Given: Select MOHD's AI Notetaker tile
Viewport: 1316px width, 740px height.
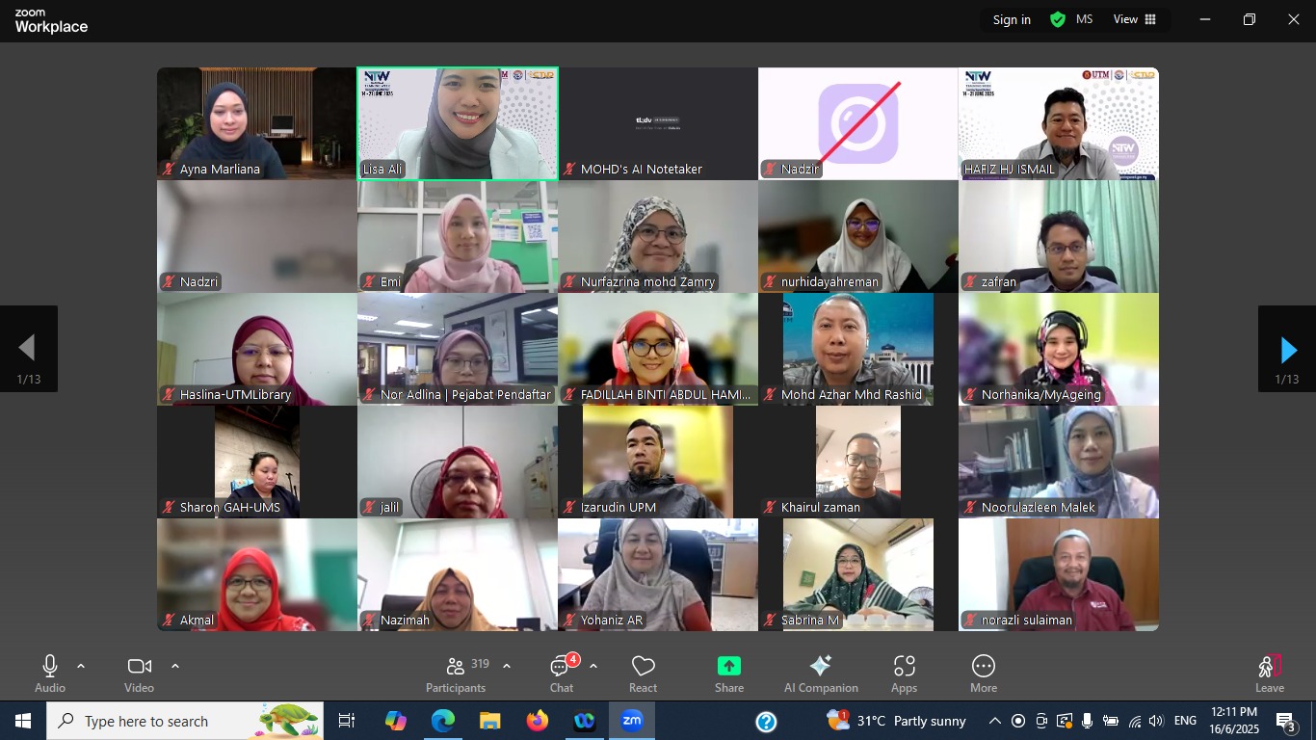Looking at the screenshot, I should point(658,123).
